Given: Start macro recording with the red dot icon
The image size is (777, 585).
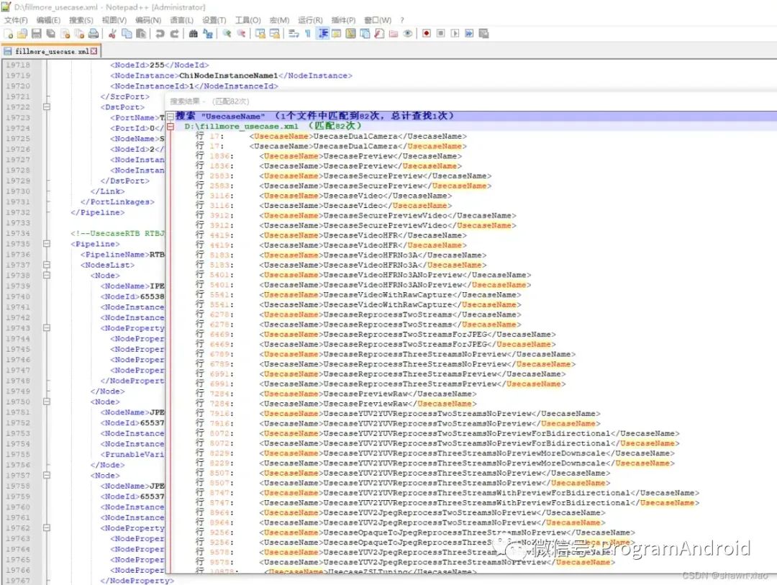Looking at the screenshot, I should (427, 34).
